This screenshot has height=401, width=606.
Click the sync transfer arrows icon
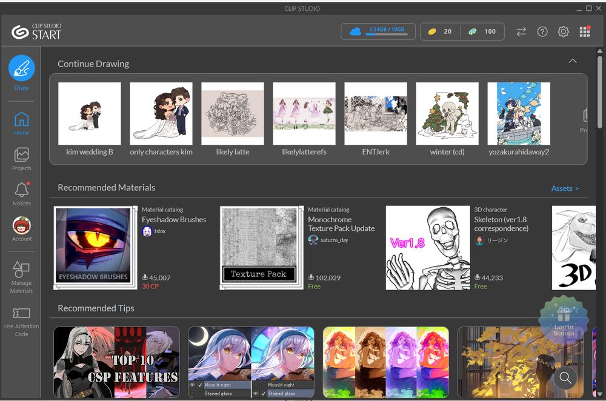pyautogui.click(x=521, y=31)
